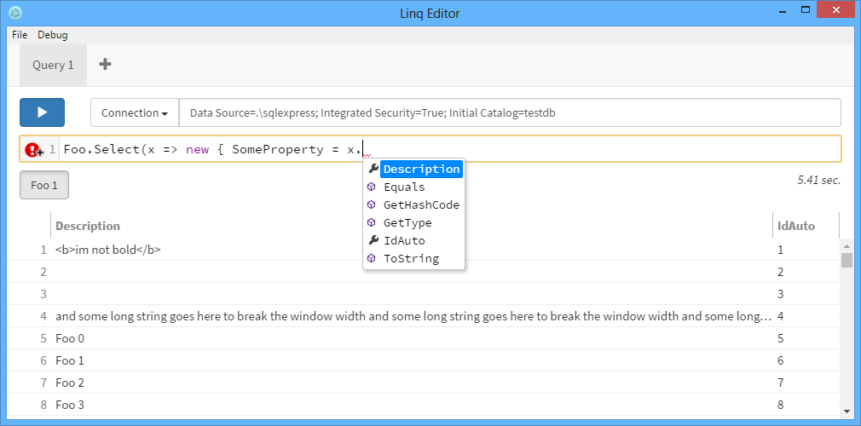Screen dimensions: 861x426
Task: Select the long string cell in row 4
Action: pos(411,316)
